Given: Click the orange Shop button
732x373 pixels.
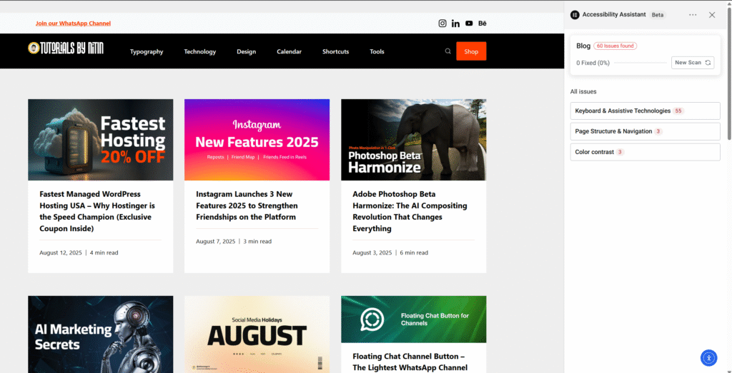Looking at the screenshot, I should (471, 51).
